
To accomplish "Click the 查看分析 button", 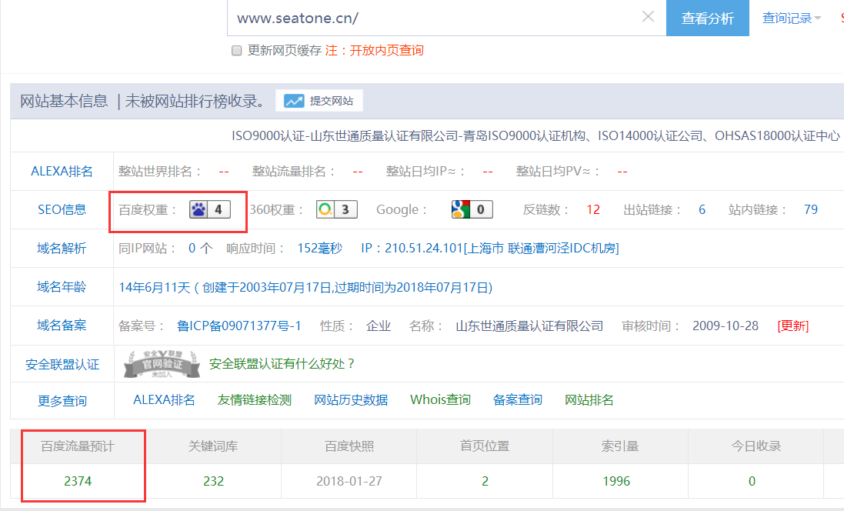I will click(x=706, y=16).
